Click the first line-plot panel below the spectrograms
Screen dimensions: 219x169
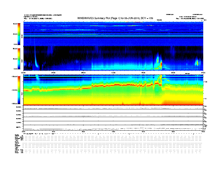tap(113, 107)
